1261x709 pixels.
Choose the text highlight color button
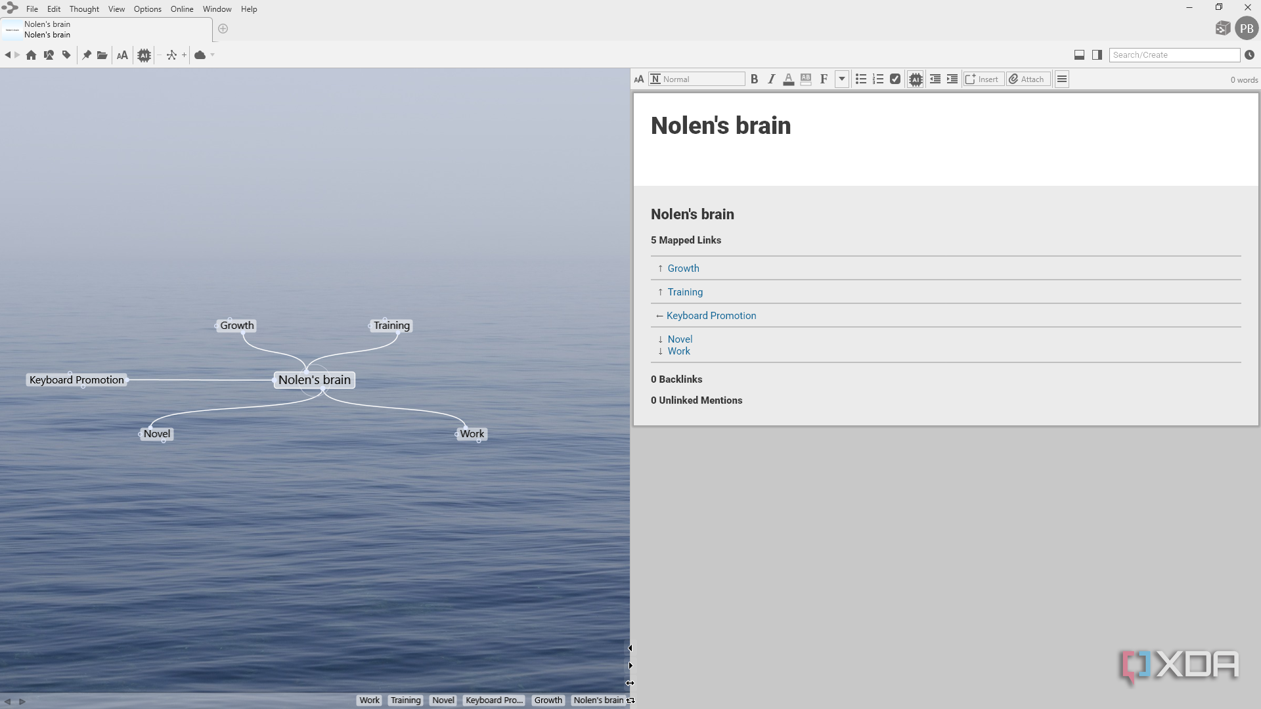tap(806, 79)
